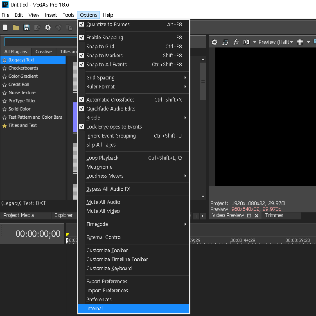Click star beside Test Pattern and Color Bars

pyautogui.click(x=5, y=117)
